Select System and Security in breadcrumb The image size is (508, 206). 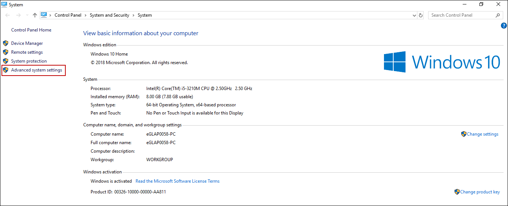pyautogui.click(x=110, y=15)
